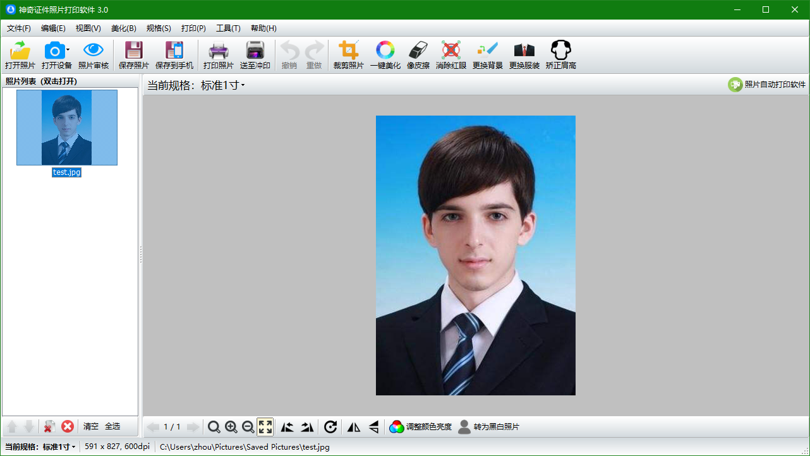810x456 pixels.
Task: Expand current spec 标准1寸 dropdown above photo
Action: pos(243,86)
